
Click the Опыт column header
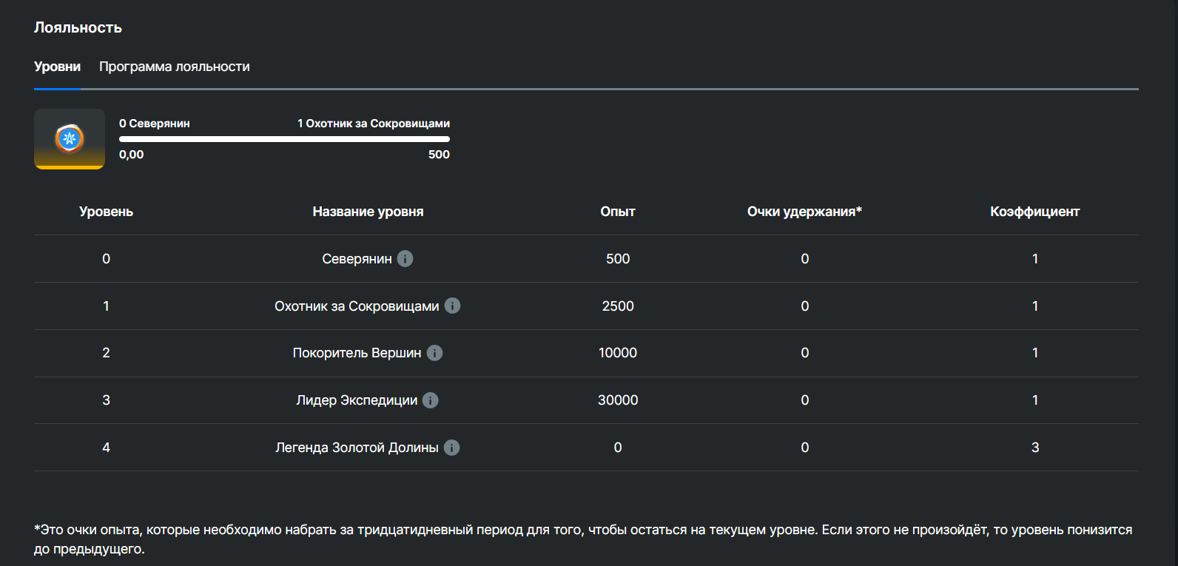[x=618, y=212]
